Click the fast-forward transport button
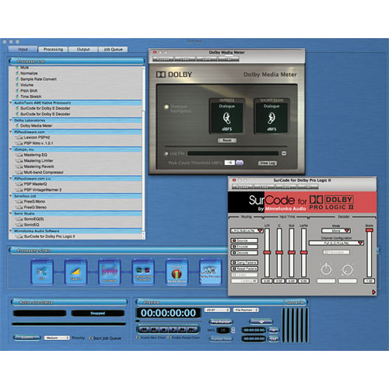This screenshot has width=389, height=389. (x=183, y=330)
